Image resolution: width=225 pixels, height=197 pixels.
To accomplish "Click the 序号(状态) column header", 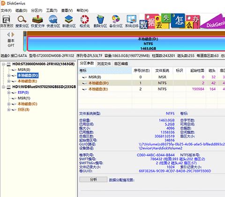I will [x=142, y=70].
